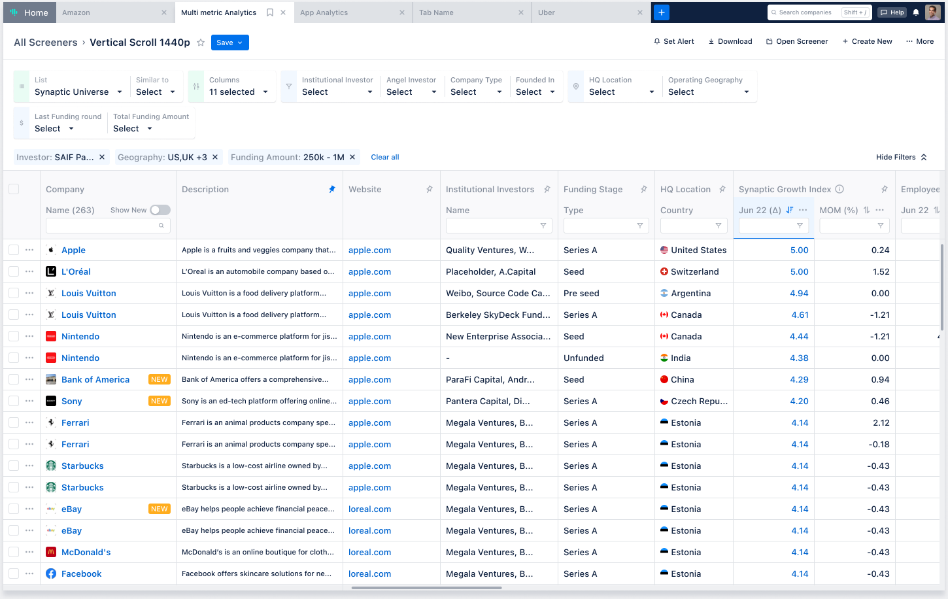Click the bookmark icon on Multi metric Analytics tab
The height and width of the screenshot is (599, 948).
coord(270,12)
